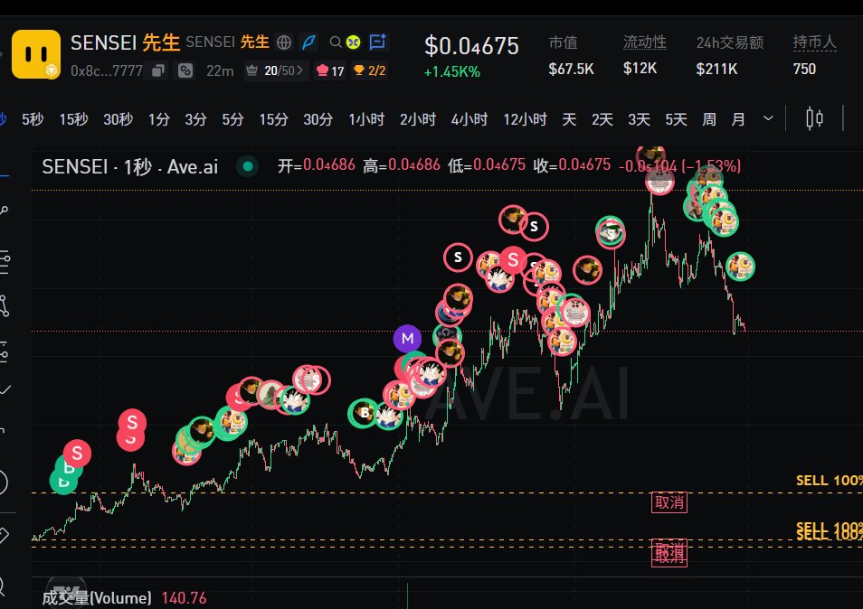Switch to the 月 monthly timeframe

coord(738,119)
